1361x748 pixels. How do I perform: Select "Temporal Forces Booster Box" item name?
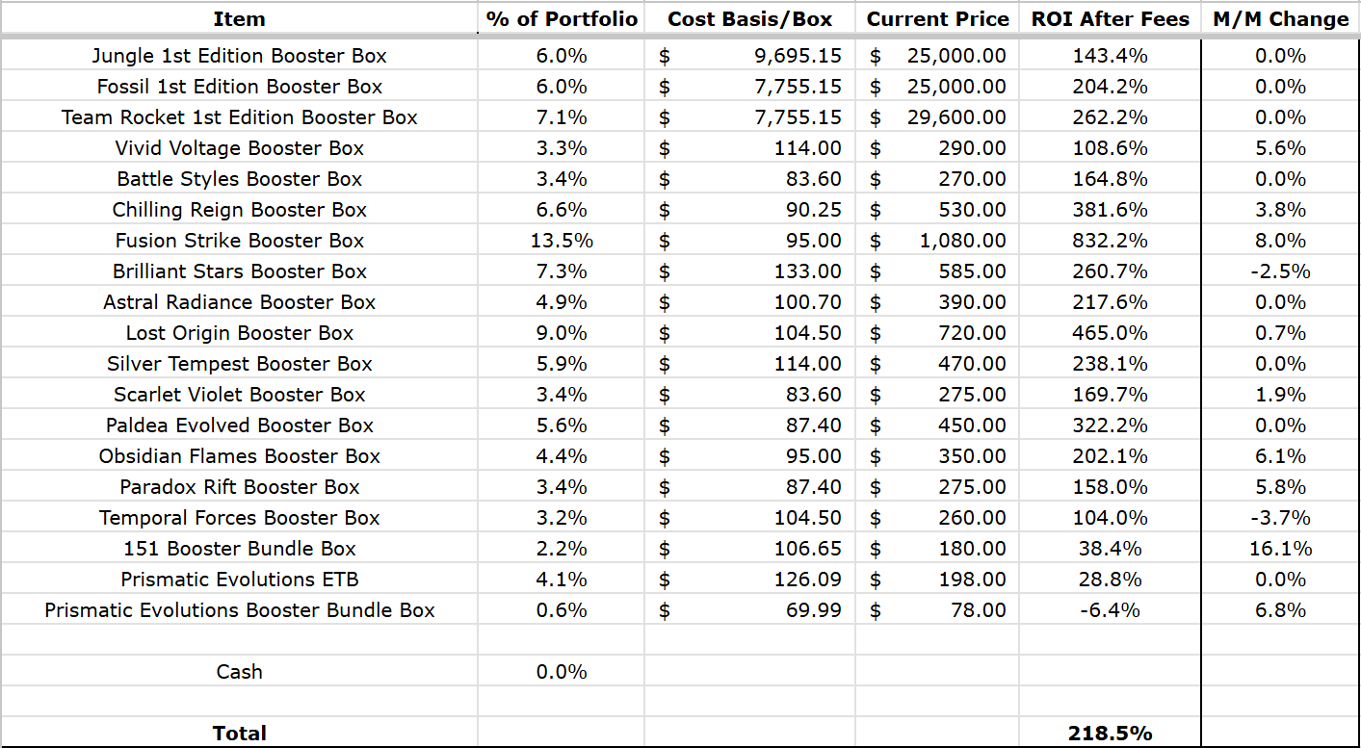(x=239, y=518)
